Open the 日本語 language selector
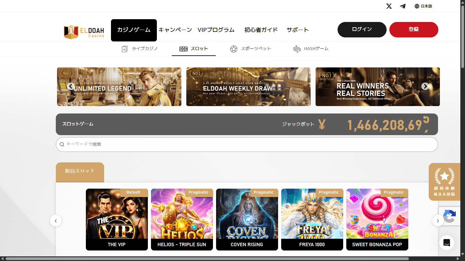This screenshot has width=465, height=261. [423, 6]
